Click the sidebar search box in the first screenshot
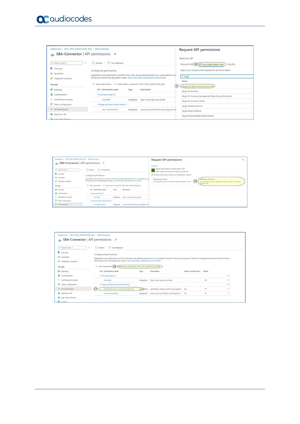Viewport: 300px width, 424px height. [66, 63]
